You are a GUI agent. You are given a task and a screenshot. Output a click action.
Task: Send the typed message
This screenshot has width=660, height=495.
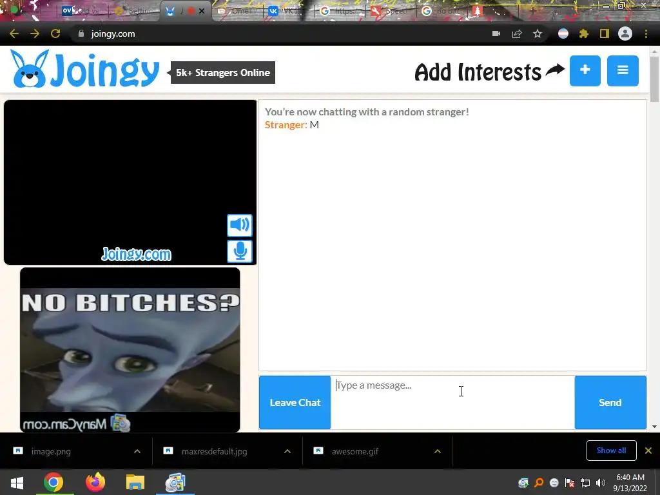(x=610, y=402)
